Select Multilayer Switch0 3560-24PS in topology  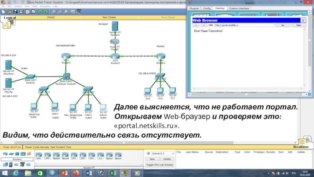(66, 77)
